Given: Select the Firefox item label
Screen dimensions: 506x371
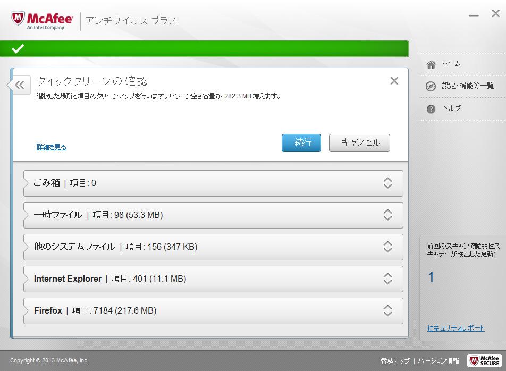Looking at the screenshot, I should pos(48,310).
